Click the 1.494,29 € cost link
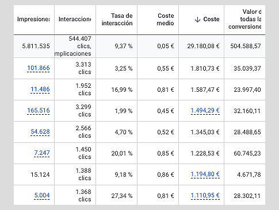The width and height of the screenshot is (279, 210). (x=205, y=110)
